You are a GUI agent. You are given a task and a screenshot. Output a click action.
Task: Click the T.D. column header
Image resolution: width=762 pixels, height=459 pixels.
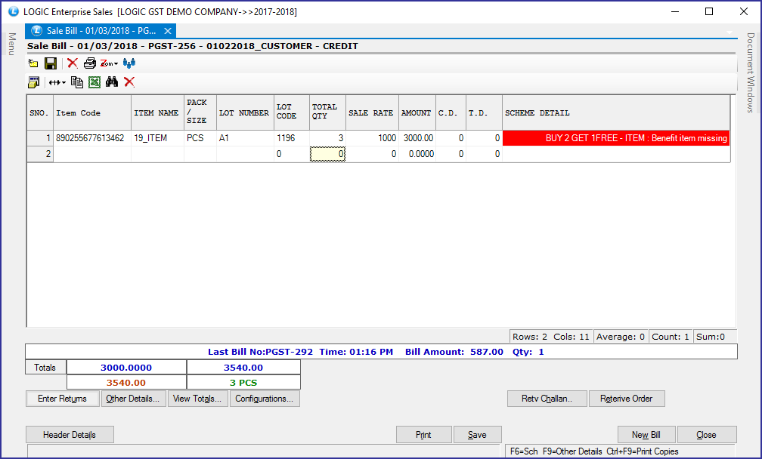[484, 112]
